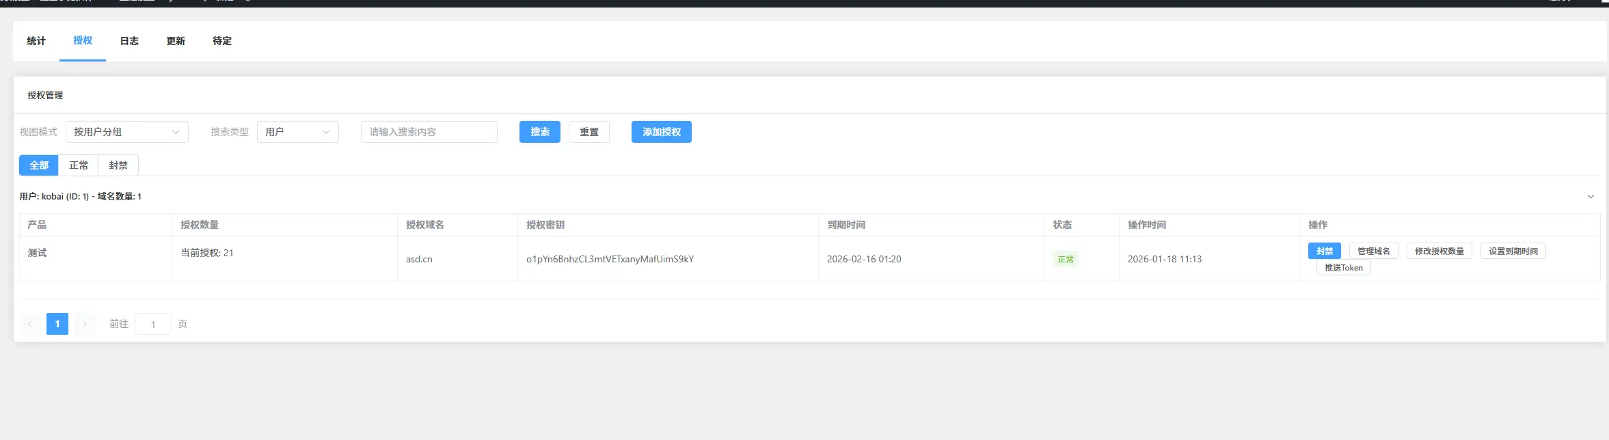
Task: Switch to the 日志 tab
Action: tap(129, 41)
